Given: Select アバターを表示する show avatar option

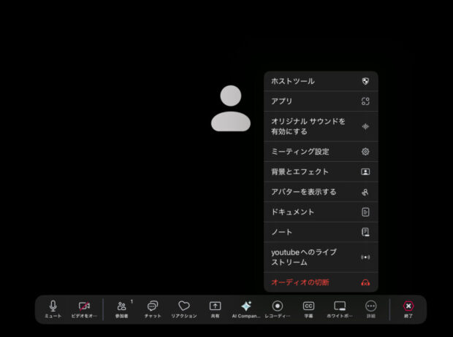Looking at the screenshot, I should 320,192.
